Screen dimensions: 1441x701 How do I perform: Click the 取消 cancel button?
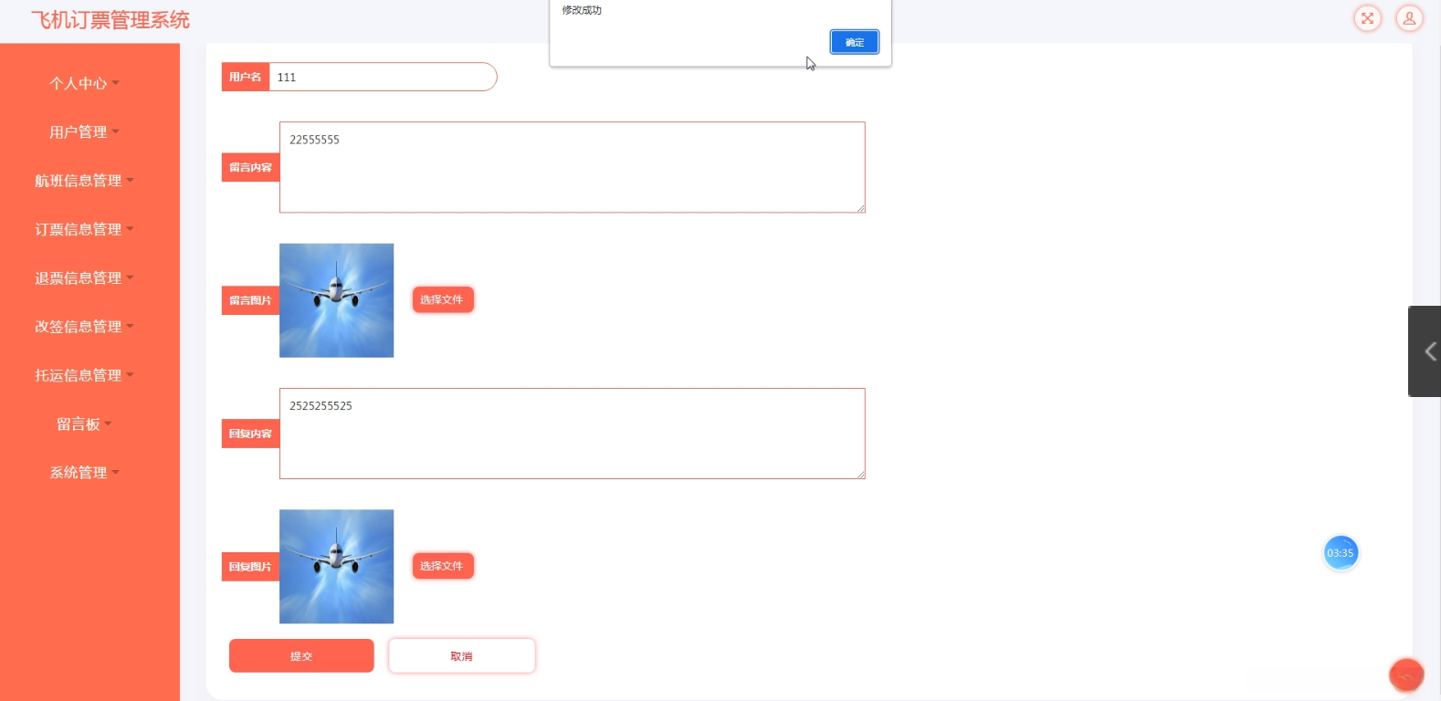point(461,656)
